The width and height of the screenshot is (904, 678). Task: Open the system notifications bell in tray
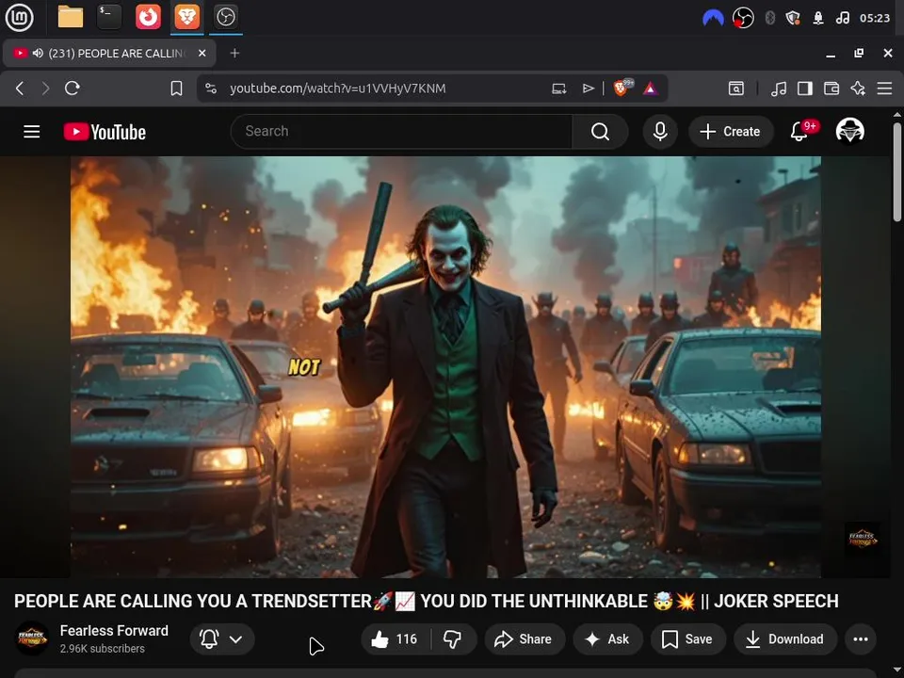(818, 19)
